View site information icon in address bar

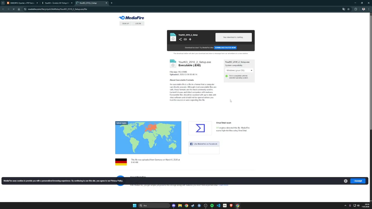pyautogui.click(x=25, y=9)
